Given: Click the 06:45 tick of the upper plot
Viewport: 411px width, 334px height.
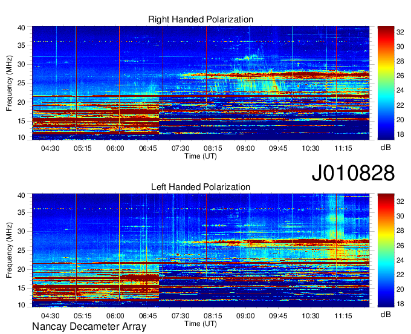Looking at the screenshot, I should click(x=148, y=148).
